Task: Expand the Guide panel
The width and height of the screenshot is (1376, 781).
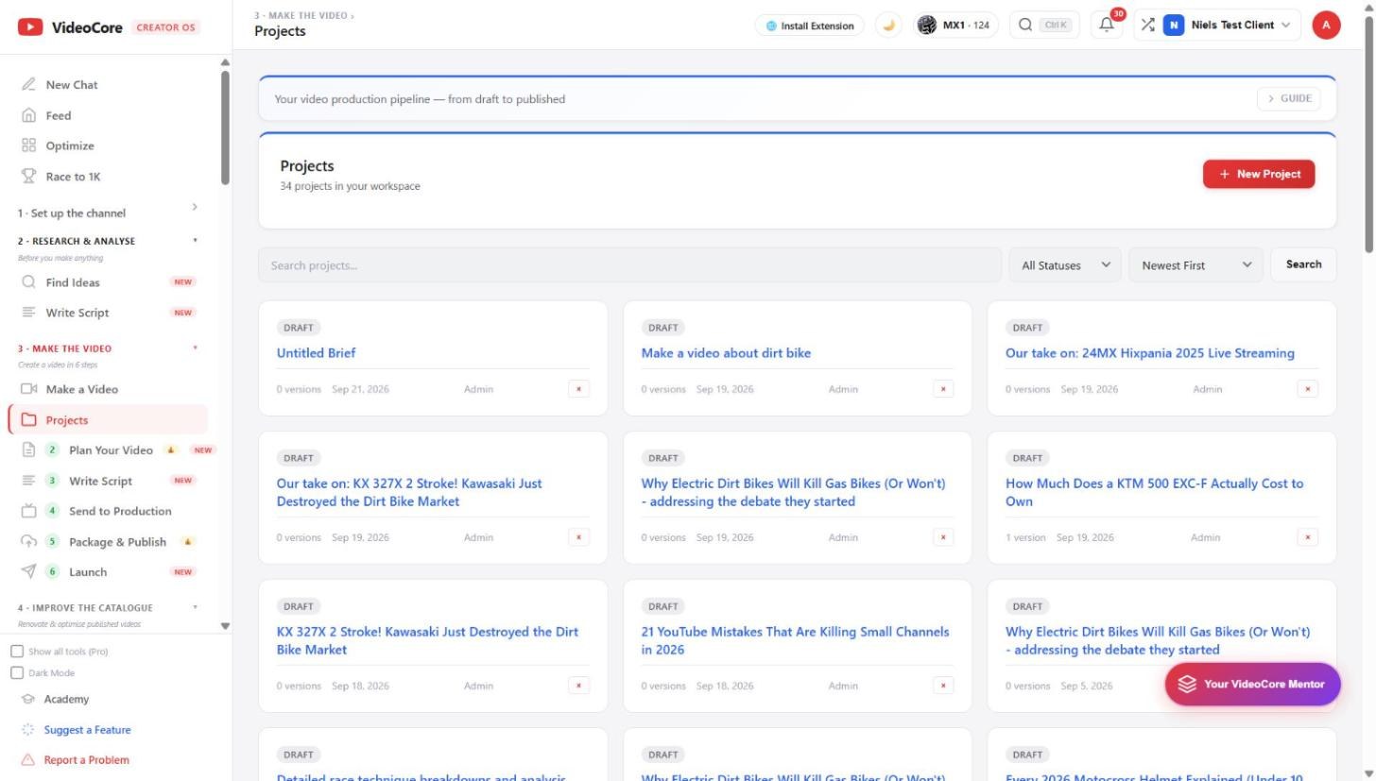Action: [x=1289, y=99]
